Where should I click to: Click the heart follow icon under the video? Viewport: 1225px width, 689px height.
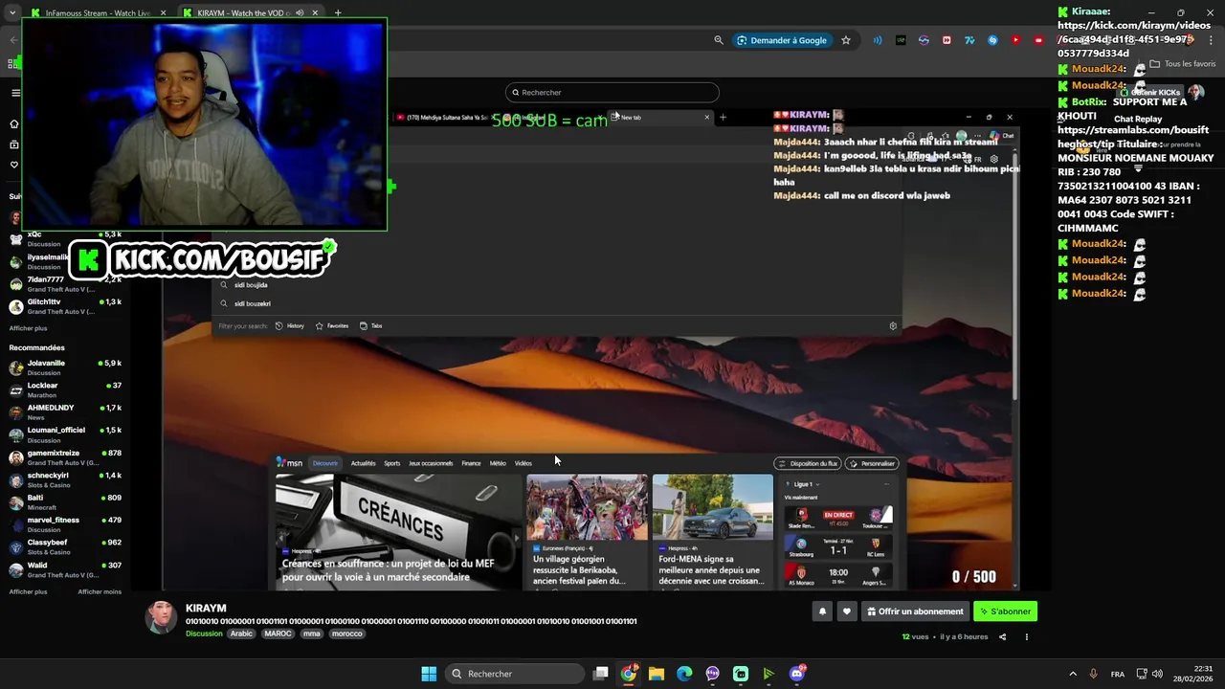(x=846, y=611)
